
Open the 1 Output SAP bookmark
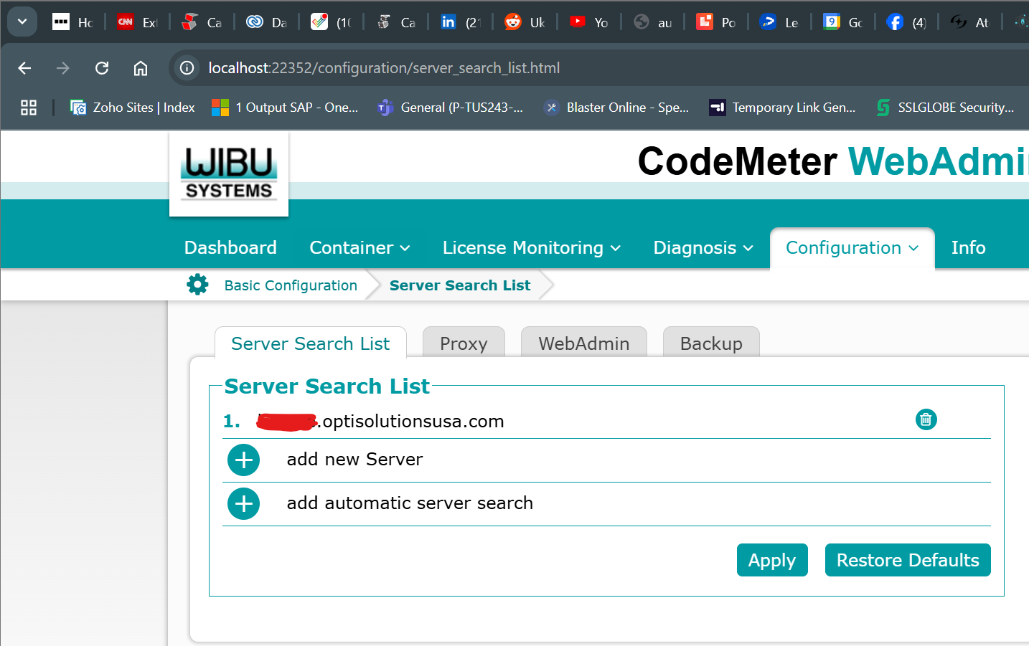pos(285,108)
